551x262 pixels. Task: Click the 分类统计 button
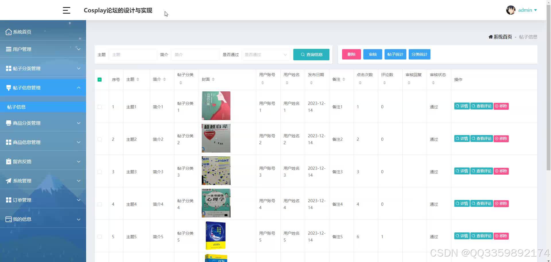coord(419,54)
